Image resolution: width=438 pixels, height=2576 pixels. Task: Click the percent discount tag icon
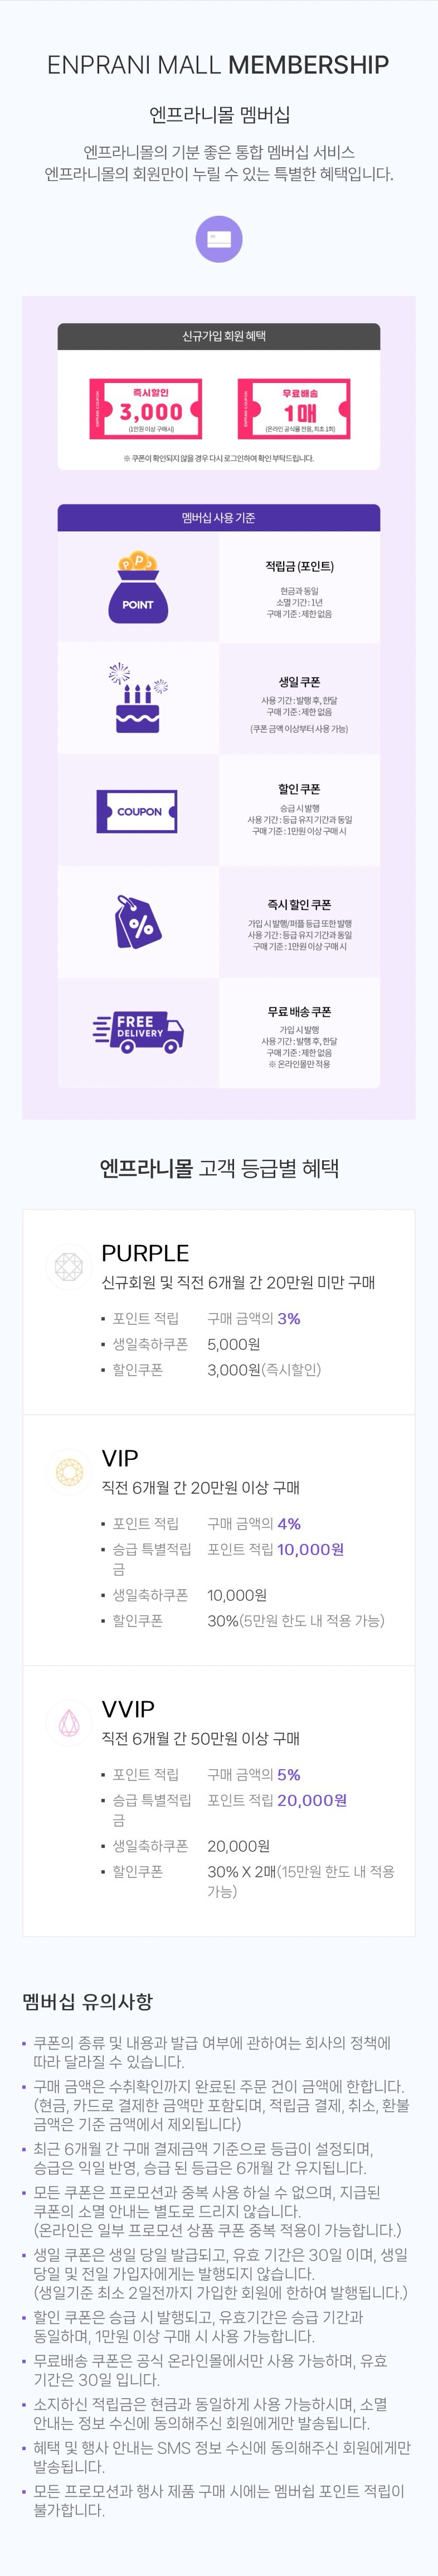138,922
